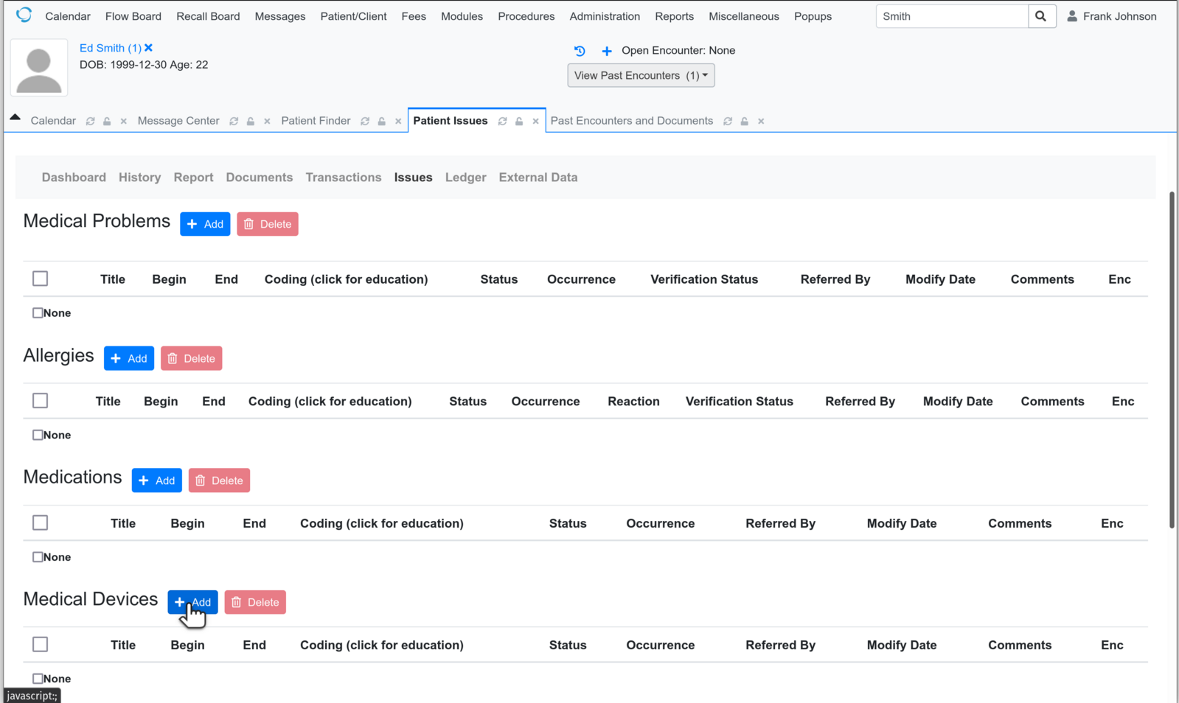Click plus icon to create new encounter
This screenshot has width=1179, height=703.
(606, 51)
